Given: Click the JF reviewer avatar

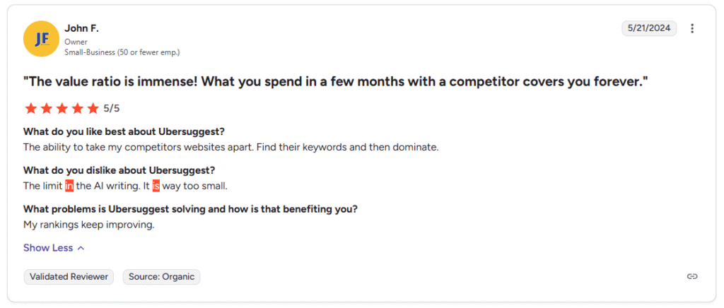Looking at the screenshot, I should pyautogui.click(x=41, y=39).
